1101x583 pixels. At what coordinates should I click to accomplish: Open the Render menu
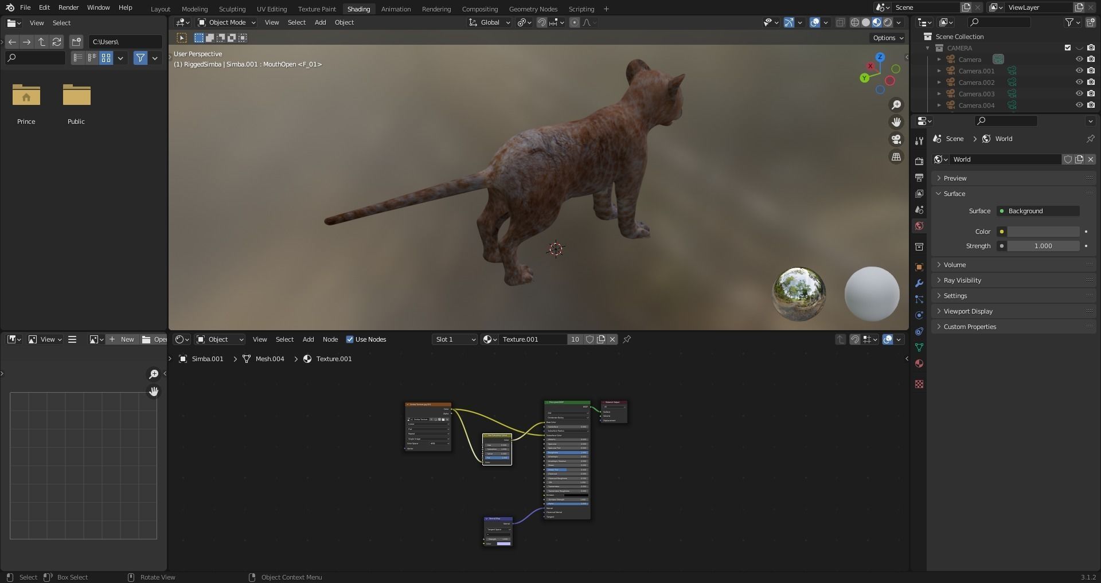[68, 7]
